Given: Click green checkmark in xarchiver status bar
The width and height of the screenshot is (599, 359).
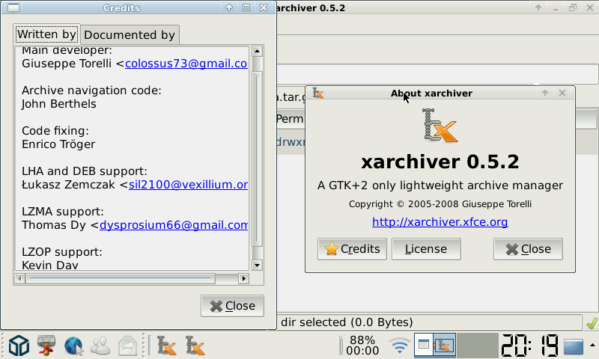Looking at the screenshot, I should 592,323.
